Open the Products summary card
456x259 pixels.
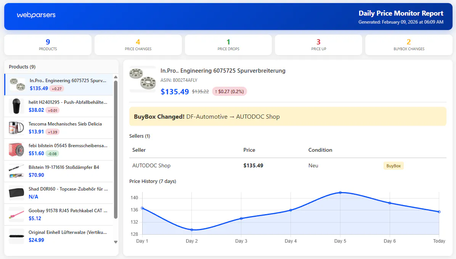48,45
